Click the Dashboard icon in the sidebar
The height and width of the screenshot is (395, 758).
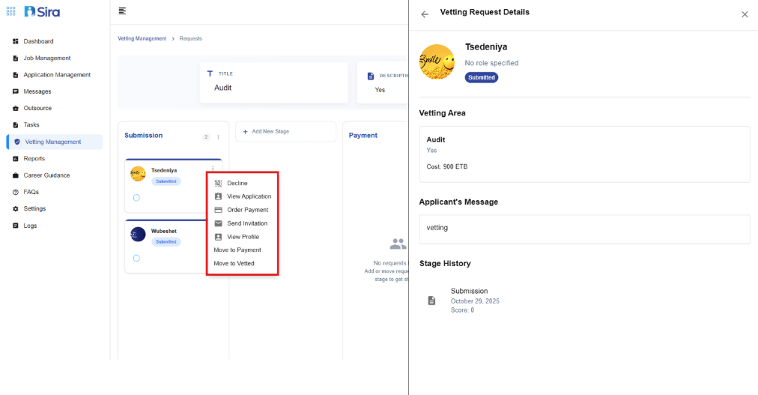coord(16,41)
